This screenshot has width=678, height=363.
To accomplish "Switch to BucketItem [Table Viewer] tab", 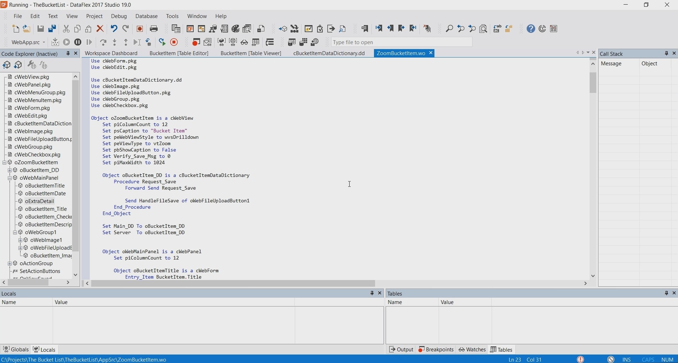I will tap(251, 54).
